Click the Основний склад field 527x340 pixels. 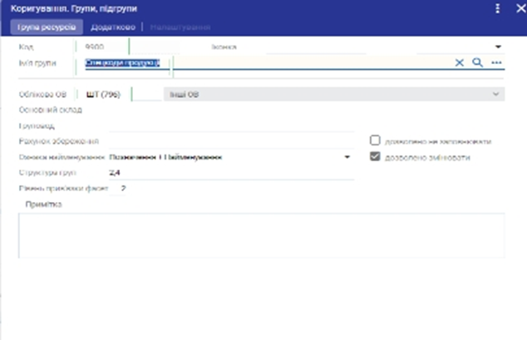coord(233,111)
